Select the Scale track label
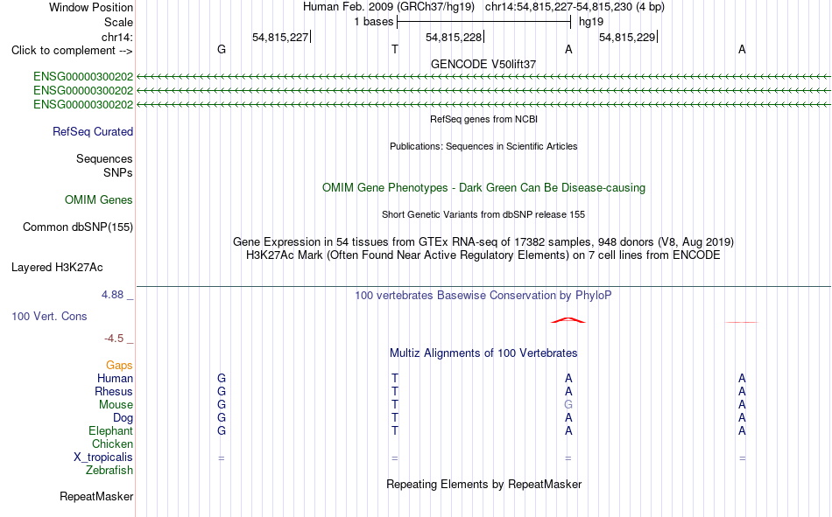832x517 pixels. 118,22
